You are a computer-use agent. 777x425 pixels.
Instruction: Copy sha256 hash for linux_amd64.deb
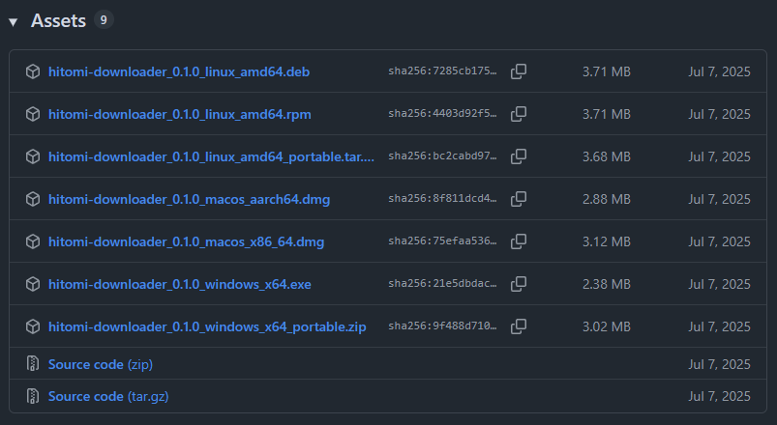pos(519,71)
